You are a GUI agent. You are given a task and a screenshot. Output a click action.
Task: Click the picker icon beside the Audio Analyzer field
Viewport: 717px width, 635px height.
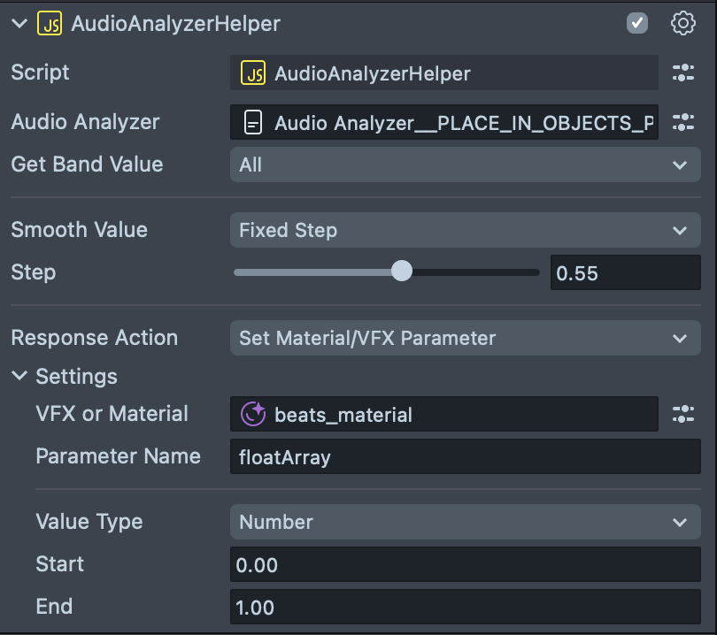tap(682, 123)
